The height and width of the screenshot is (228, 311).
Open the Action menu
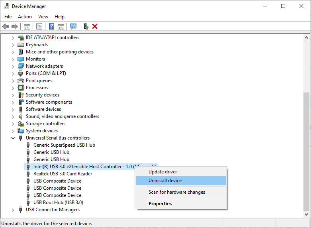[x=25, y=17]
